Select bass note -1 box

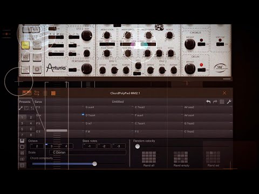90,146
